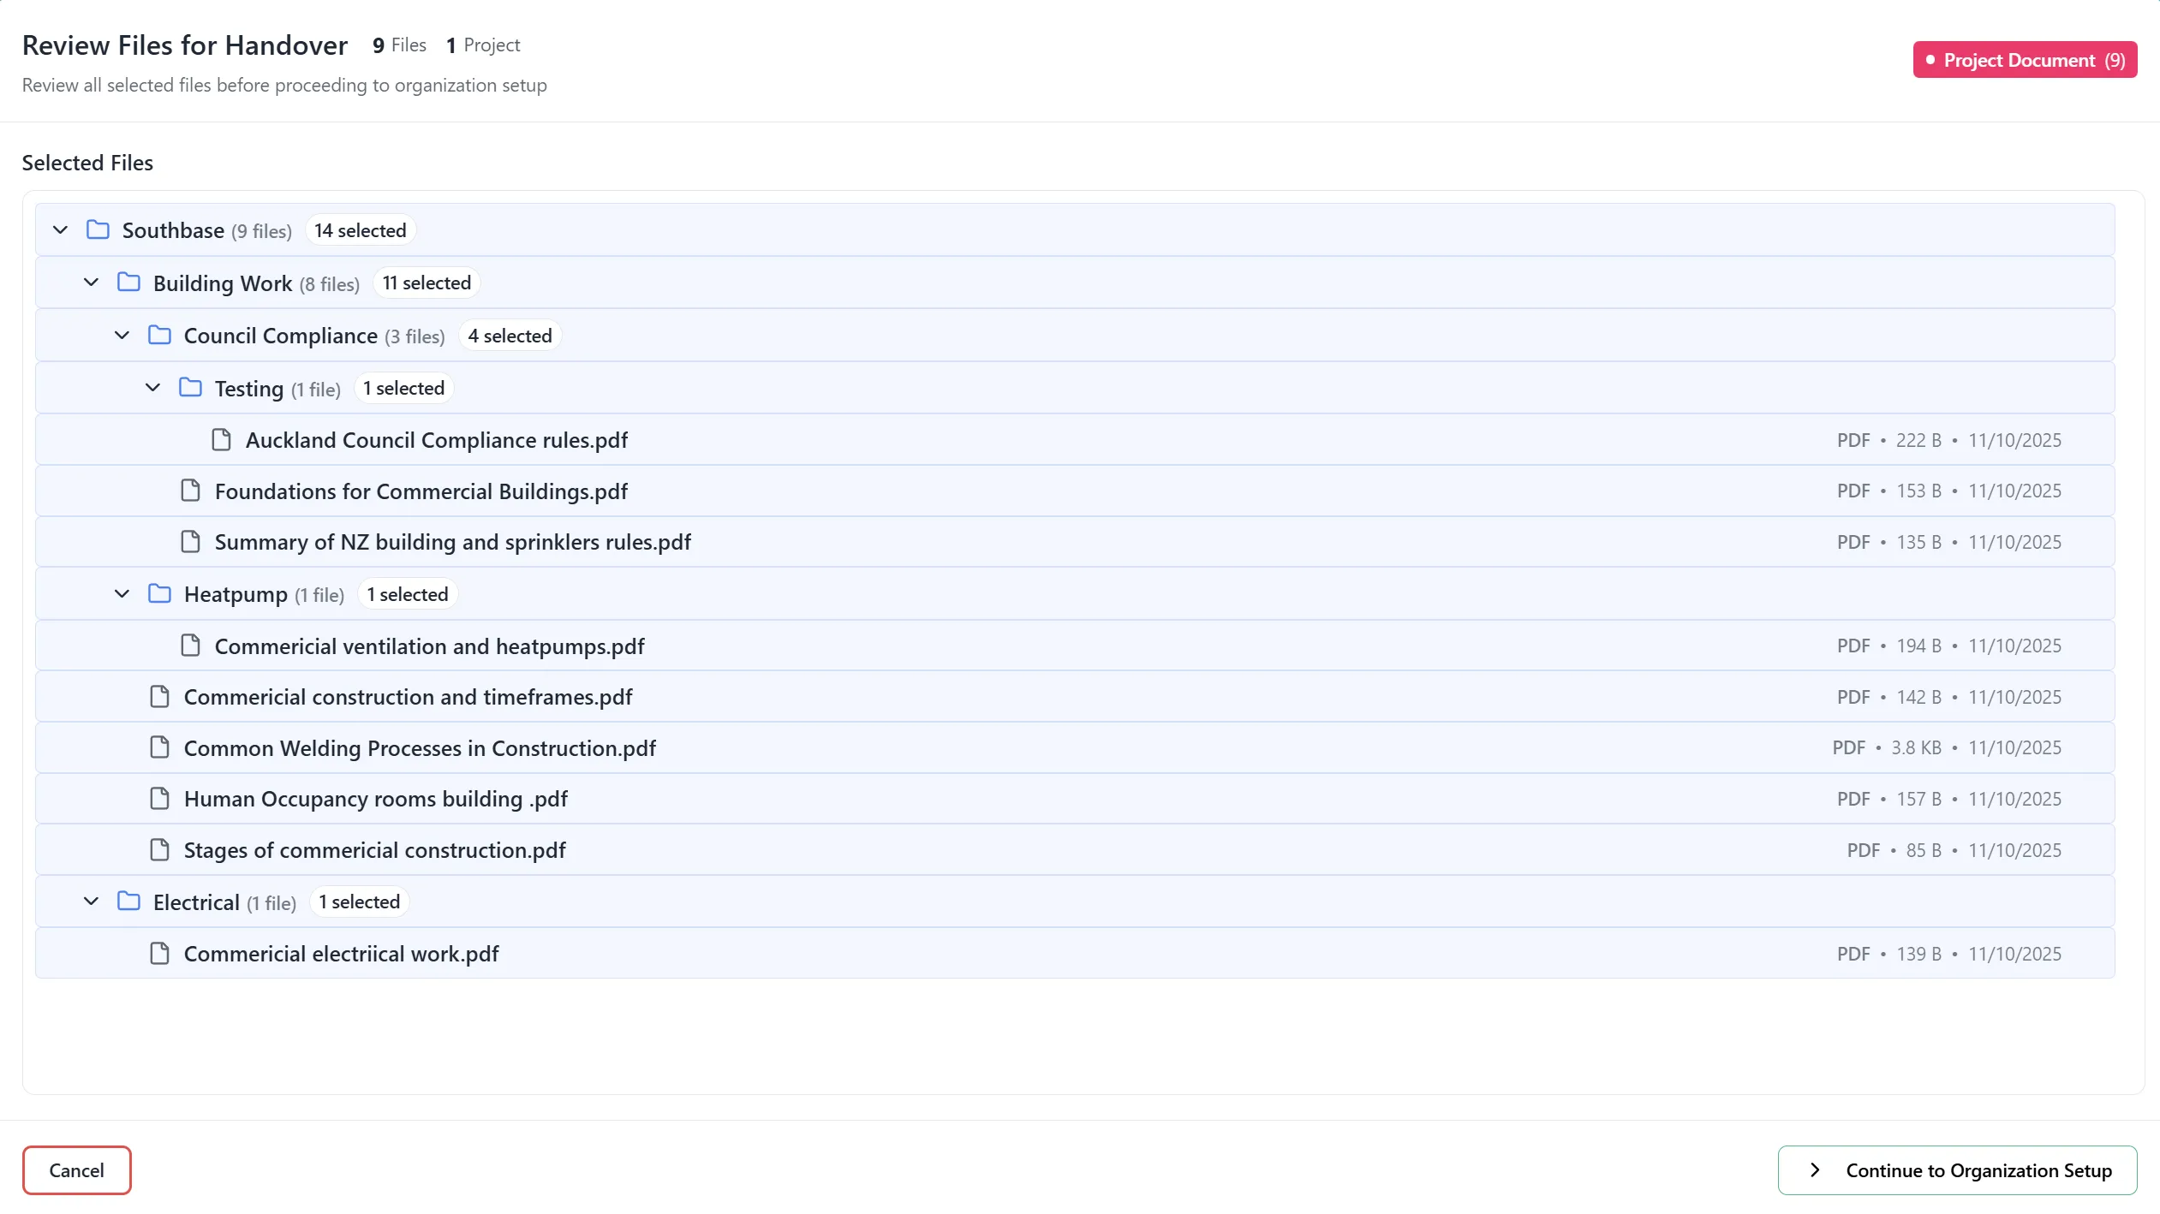Click the Cancel button
Viewport: 2160px width, 1214px height.
pos(76,1169)
